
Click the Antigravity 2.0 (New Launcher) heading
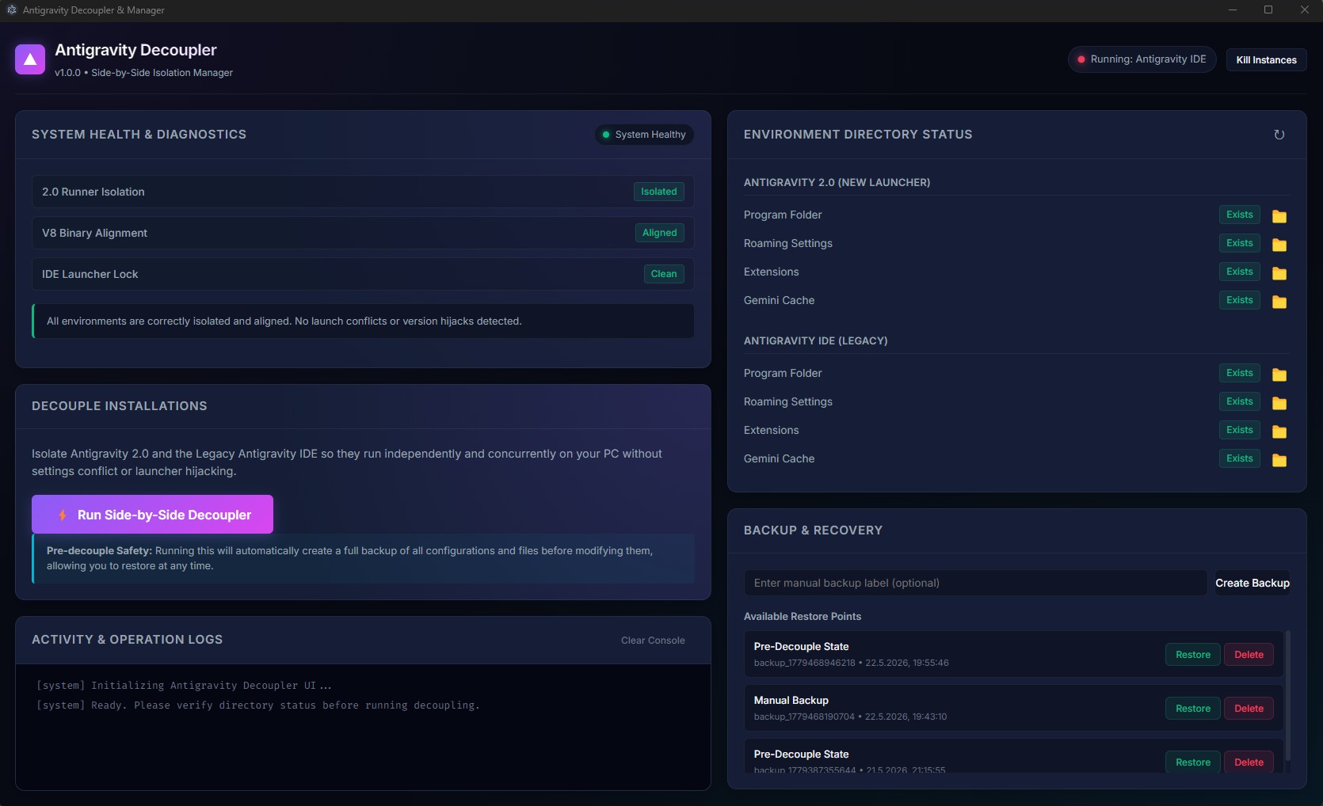tap(837, 182)
